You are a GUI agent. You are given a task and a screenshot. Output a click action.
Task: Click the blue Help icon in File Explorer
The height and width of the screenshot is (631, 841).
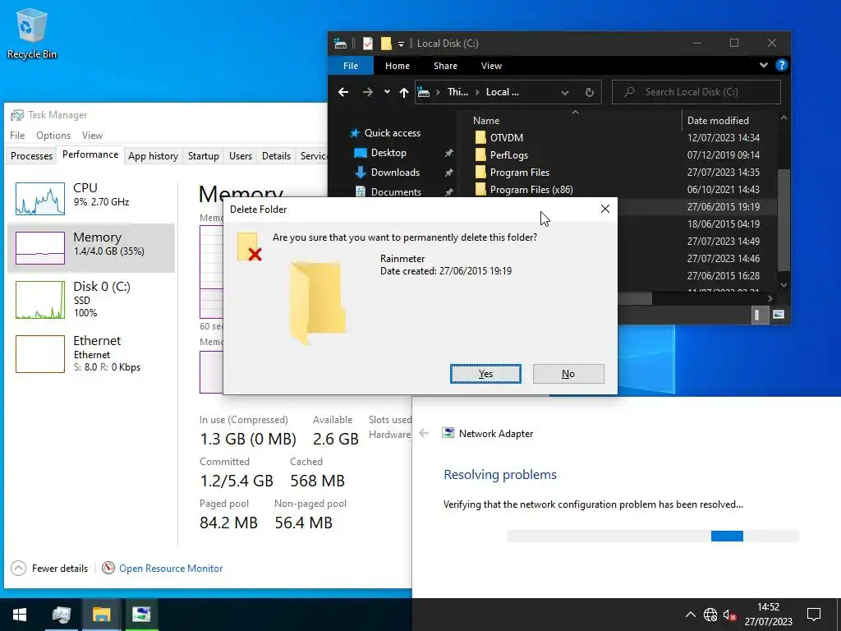[x=782, y=65]
